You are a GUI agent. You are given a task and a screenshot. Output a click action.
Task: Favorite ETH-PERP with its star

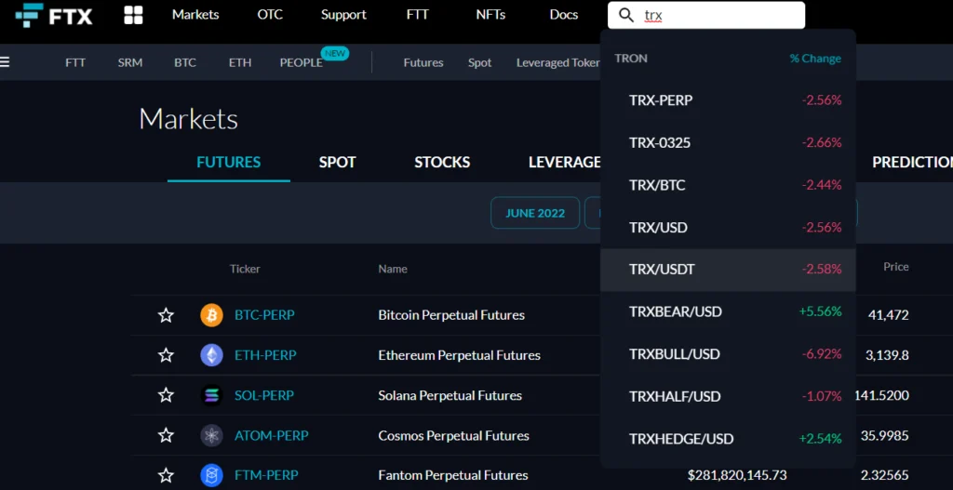166,355
